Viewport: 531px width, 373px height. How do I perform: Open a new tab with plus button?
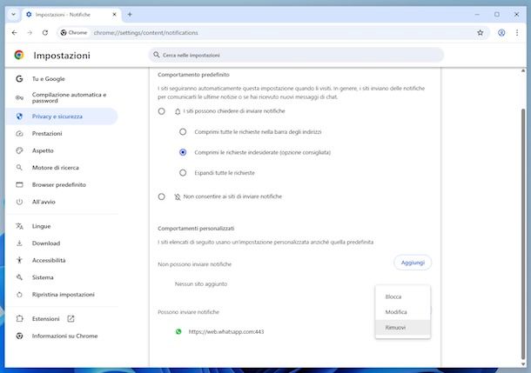(x=130, y=14)
